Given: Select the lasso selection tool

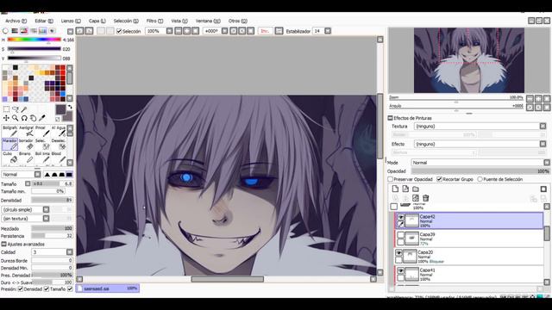Looking at the screenshot, I should [16, 109].
